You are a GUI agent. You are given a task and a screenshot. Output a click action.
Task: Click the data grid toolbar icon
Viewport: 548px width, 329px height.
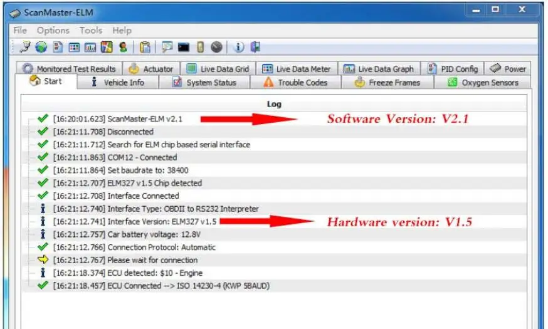[x=74, y=47]
